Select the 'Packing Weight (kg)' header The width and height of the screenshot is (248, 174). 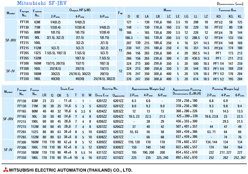[225, 89]
